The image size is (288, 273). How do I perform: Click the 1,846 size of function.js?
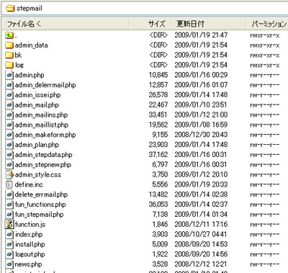(160, 225)
